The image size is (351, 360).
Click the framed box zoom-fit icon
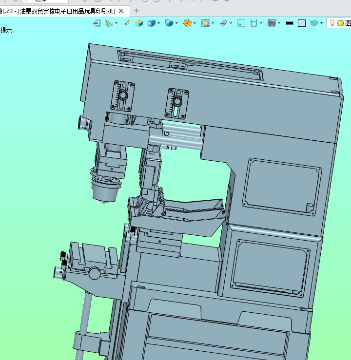205,23
